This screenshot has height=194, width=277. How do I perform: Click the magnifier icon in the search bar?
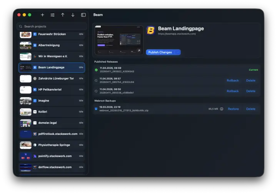pos(21,27)
